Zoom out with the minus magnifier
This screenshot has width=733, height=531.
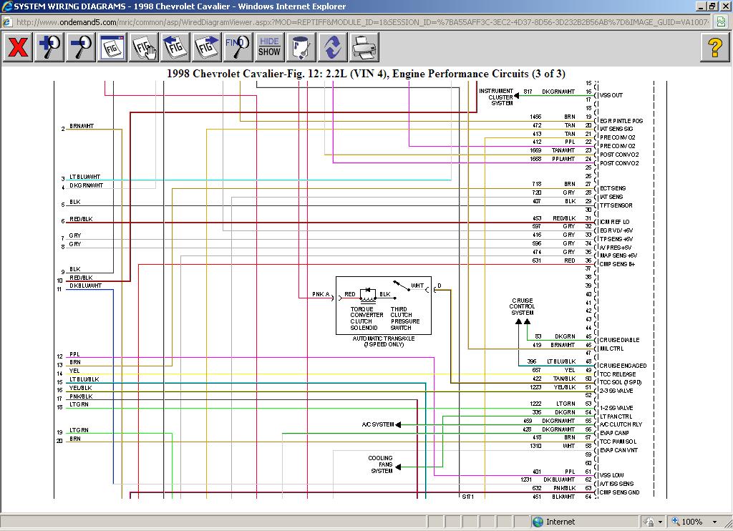[x=81, y=48]
